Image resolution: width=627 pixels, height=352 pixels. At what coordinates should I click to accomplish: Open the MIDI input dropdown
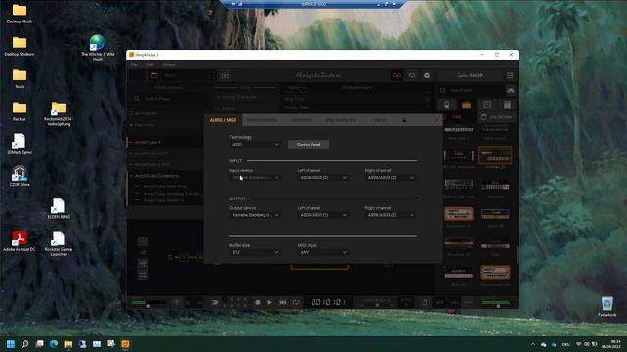pos(322,252)
